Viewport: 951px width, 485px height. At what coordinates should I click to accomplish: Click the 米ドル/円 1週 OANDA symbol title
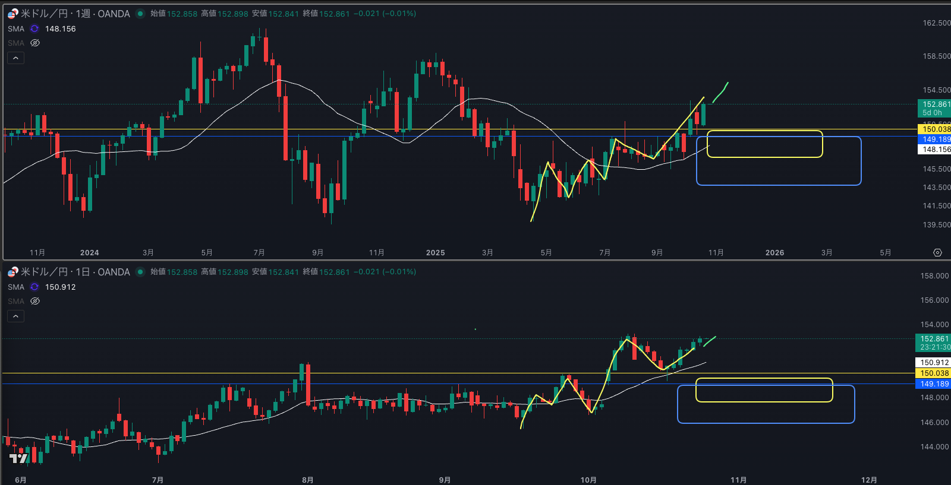tap(75, 14)
